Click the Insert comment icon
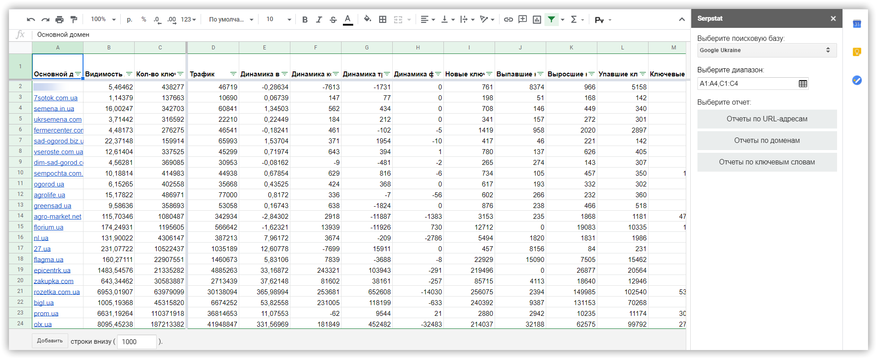 tap(522, 19)
